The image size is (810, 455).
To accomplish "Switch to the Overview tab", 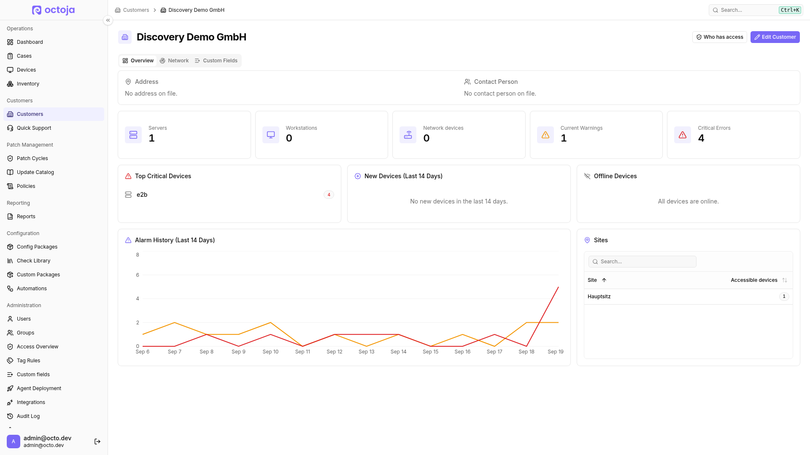I will (x=138, y=61).
